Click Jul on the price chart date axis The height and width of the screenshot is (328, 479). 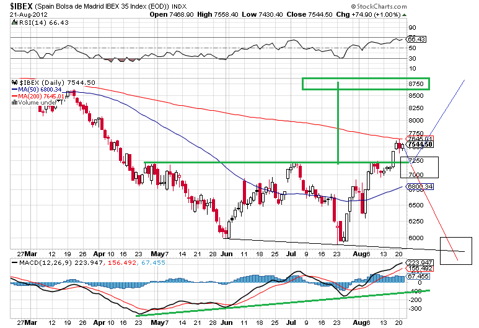(x=292, y=254)
